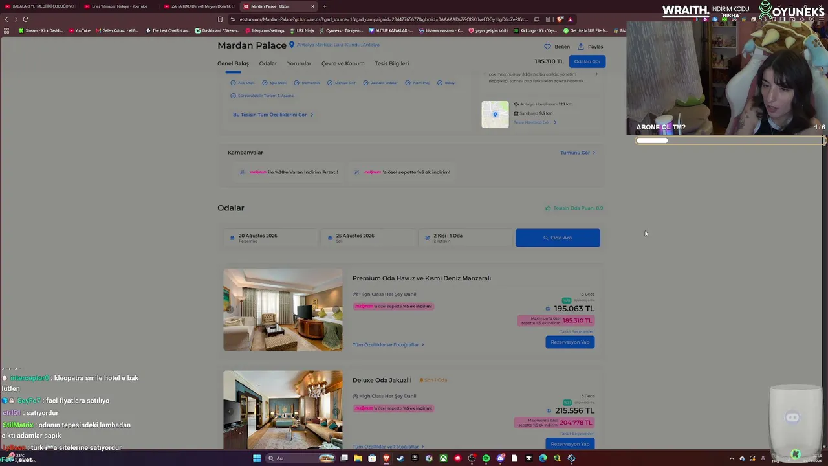Click the location pin beside Mardan Palace

[x=292, y=45]
